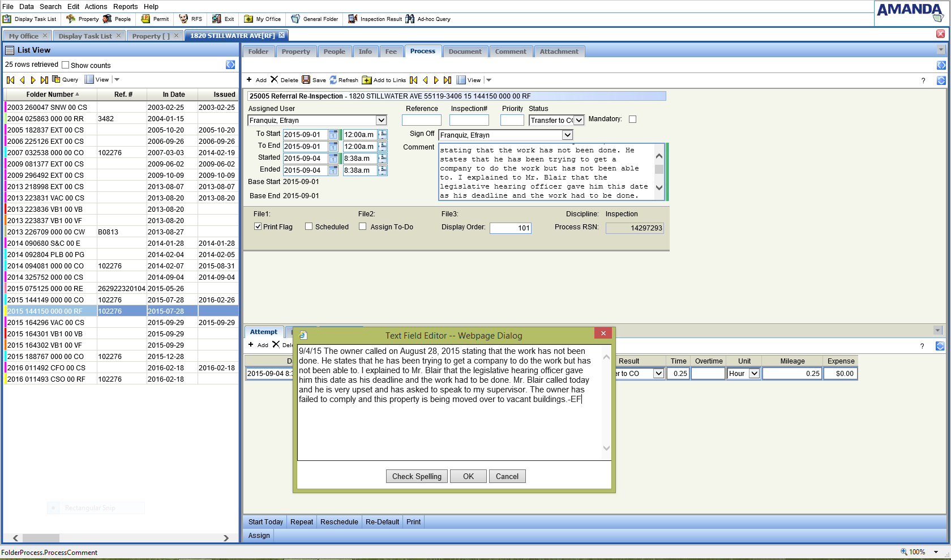Open the Reports menu
This screenshot has height=560, width=951.
point(125,6)
